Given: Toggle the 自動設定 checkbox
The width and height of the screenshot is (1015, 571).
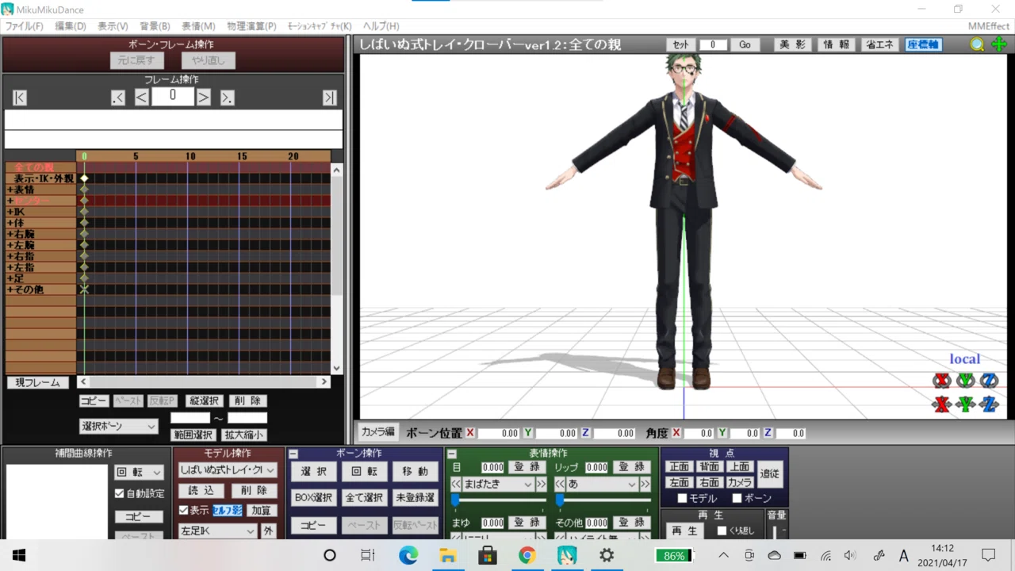Looking at the screenshot, I should [120, 493].
